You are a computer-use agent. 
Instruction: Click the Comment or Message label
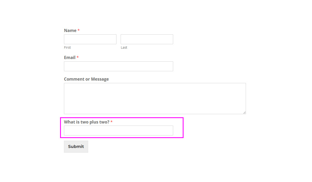(x=86, y=79)
